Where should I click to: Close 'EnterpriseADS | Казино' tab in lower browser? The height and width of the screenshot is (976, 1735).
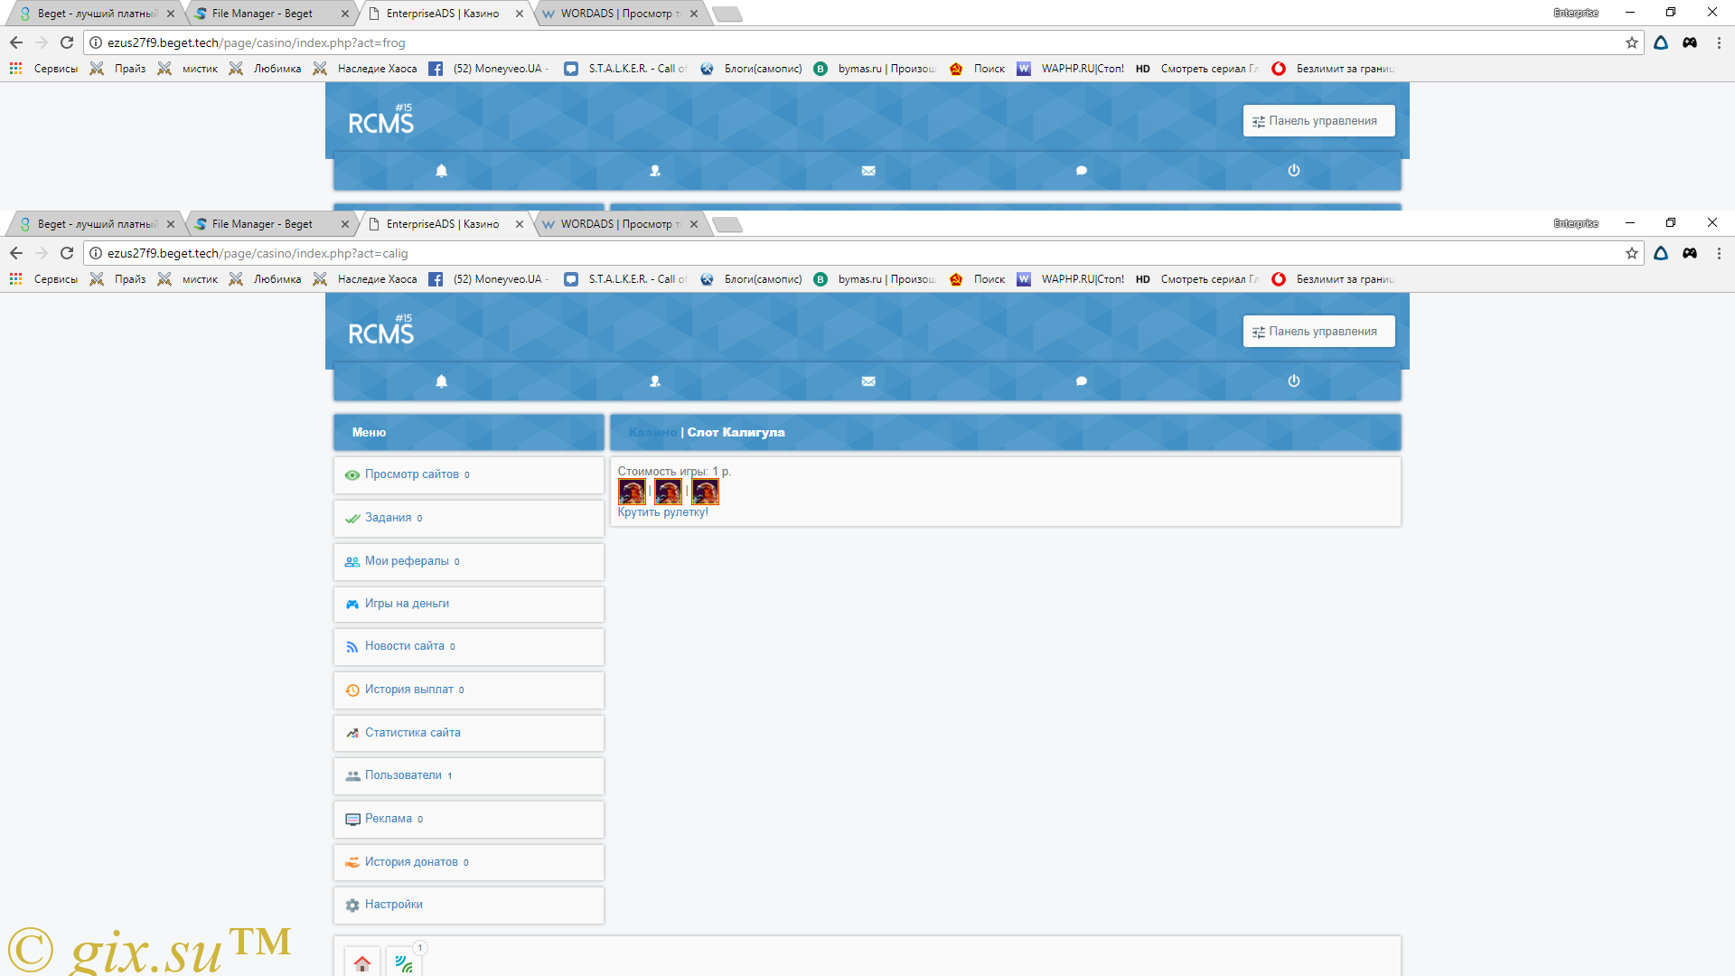[x=520, y=224]
